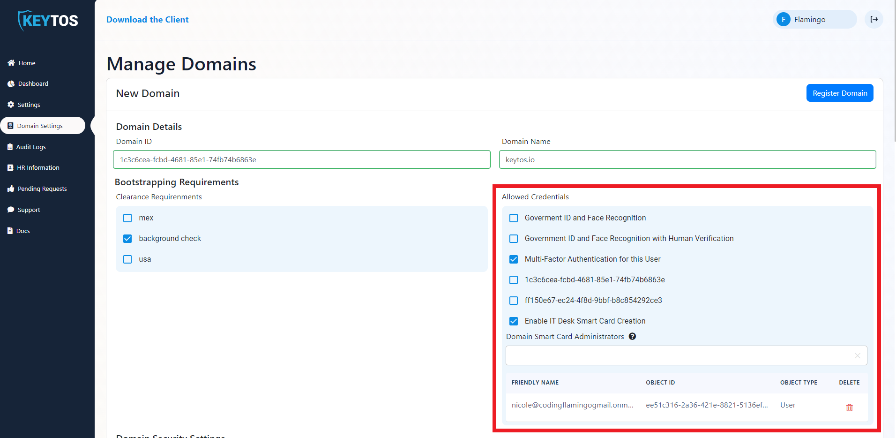The width and height of the screenshot is (896, 438).
Task: Click the Audit Logs clipboard icon
Action: point(10,147)
